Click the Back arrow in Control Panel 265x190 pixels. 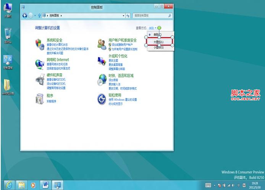[25, 16]
